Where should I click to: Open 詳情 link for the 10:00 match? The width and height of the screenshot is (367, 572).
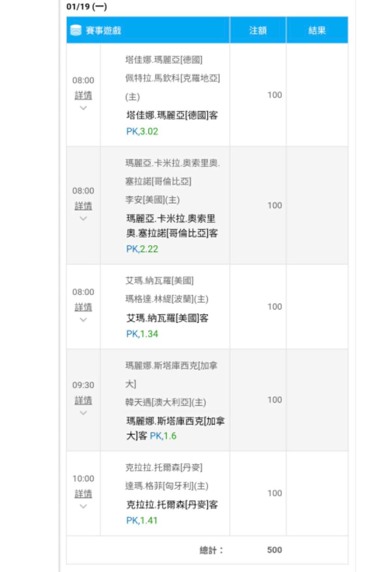coord(83,494)
